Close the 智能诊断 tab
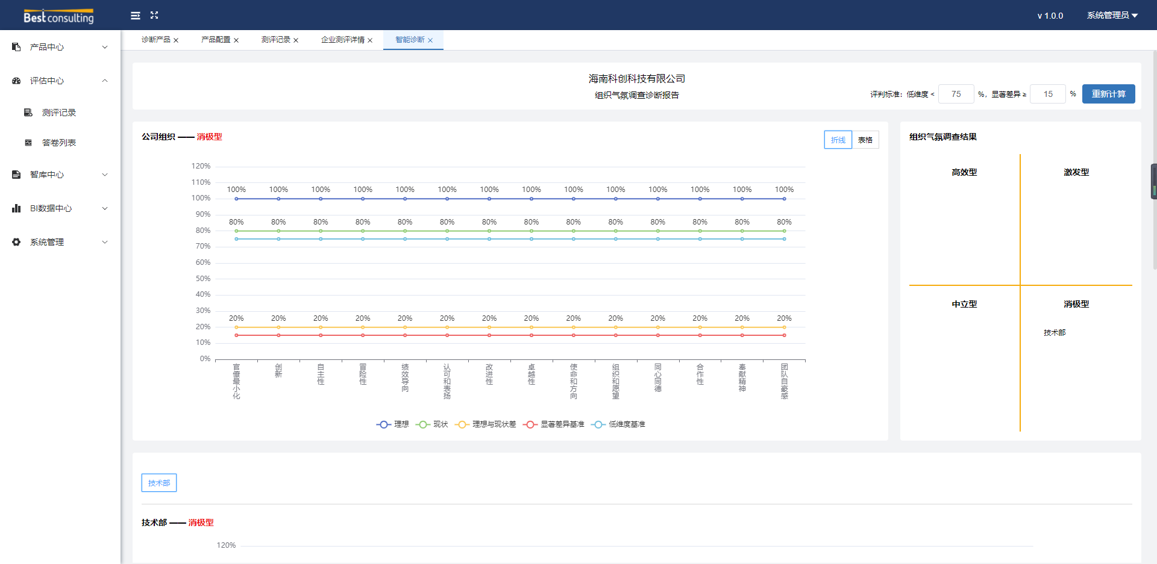 (430, 40)
